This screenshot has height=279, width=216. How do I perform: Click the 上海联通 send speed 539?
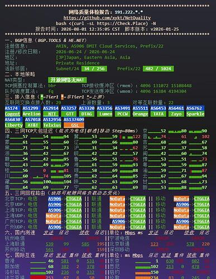50,244
